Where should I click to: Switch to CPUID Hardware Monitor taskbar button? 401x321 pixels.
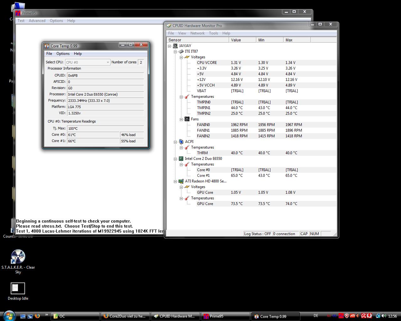tap(175, 316)
